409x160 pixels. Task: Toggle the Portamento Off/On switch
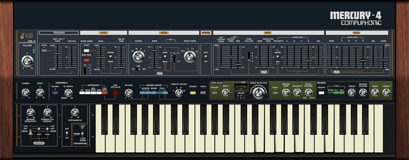(67, 133)
